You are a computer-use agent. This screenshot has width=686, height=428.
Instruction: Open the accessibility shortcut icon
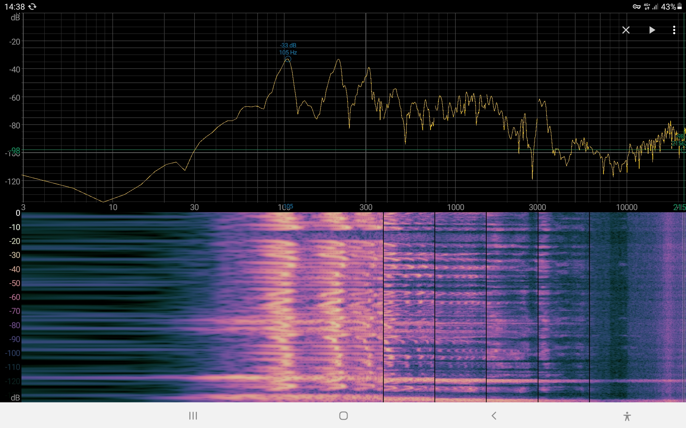(x=627, y=416)
